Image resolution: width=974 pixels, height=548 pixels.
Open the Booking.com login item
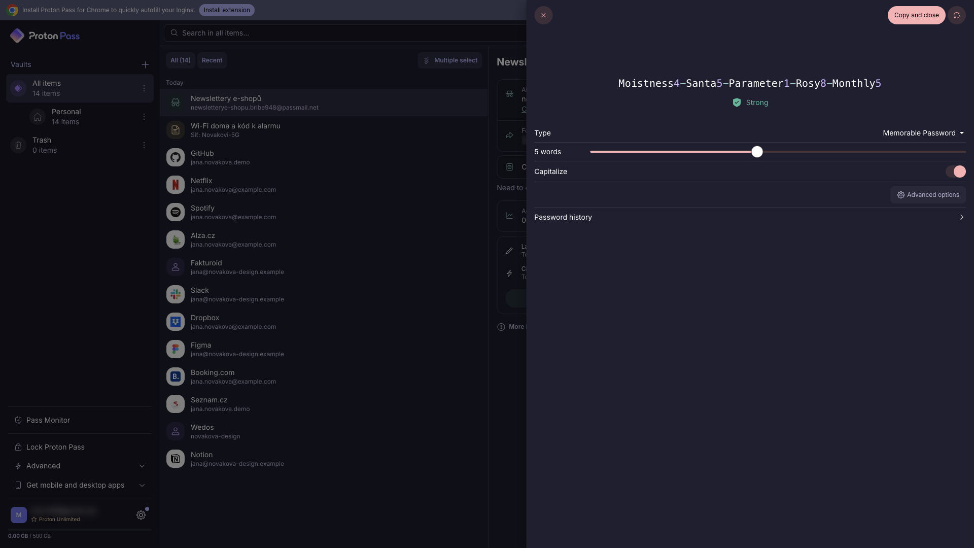(x=324, y=376)
